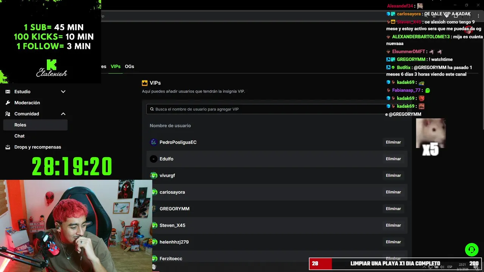The width and height of the screenshot is (484, 272).
Task: Click PedroPosliguaEC's avatar
Action: click(x=154, y=142)
